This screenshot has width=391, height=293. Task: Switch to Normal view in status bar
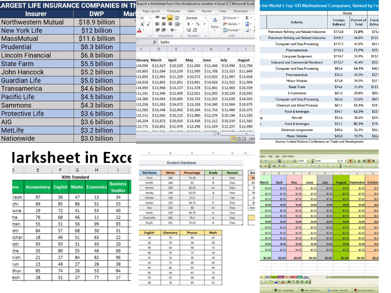tap(233, 139)
